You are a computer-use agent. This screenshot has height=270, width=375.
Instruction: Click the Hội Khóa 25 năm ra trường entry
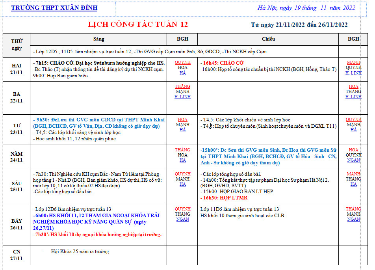(x=80, y=251)
